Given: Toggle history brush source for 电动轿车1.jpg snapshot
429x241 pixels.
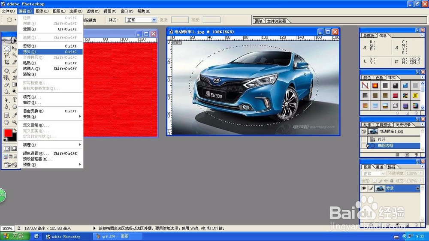Looking at the screenshot, I should click(364, 132).
